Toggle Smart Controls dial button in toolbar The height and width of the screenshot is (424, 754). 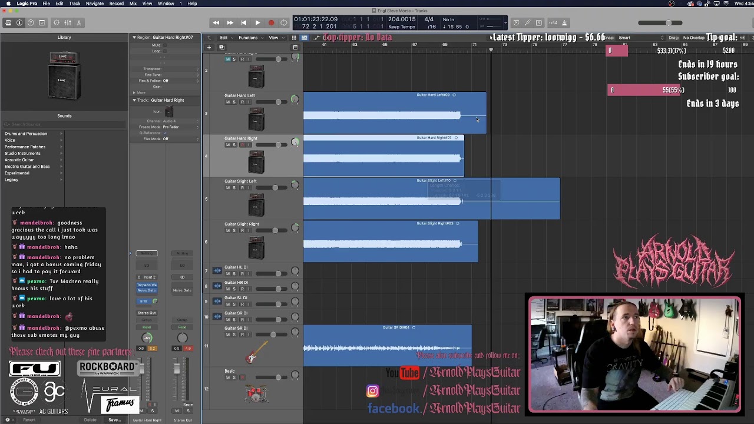click(x=57, y=23)
